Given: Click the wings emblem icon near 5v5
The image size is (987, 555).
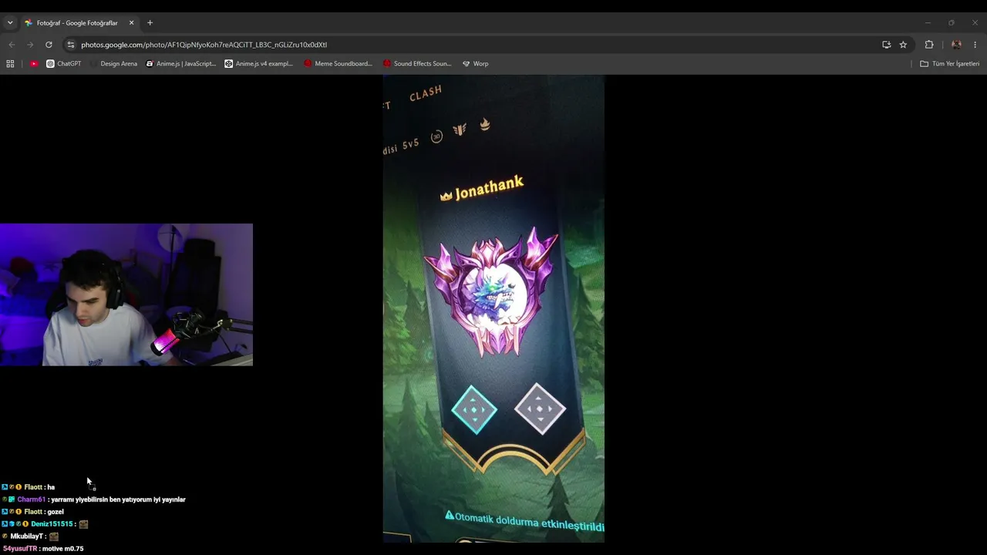Looking at the screenshot, I should 460,129.
